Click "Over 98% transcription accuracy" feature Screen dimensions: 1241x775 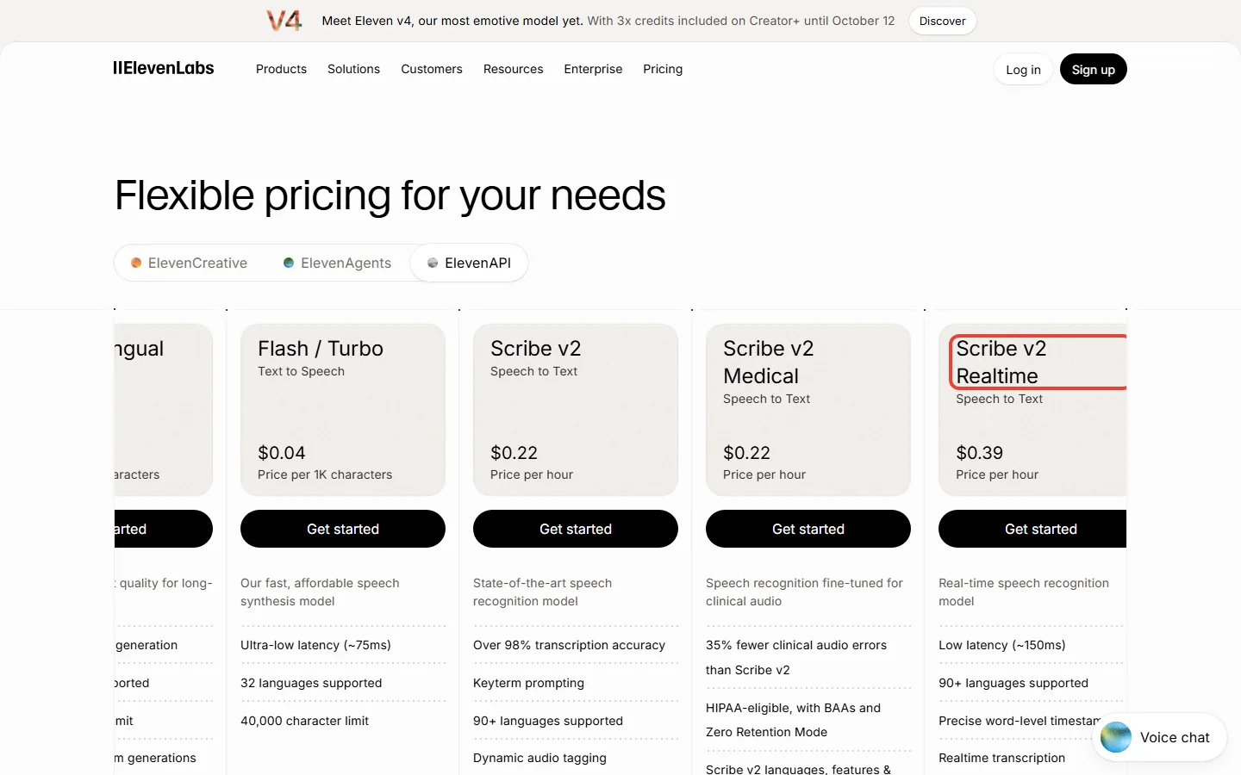tap(569, 645)
